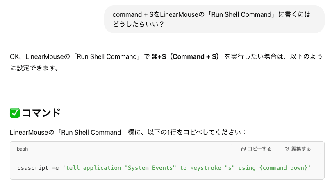This screenshot has height=185, width=332.
Task: Click the horizontal divider above コマンド heading
Action: (167, 90)
